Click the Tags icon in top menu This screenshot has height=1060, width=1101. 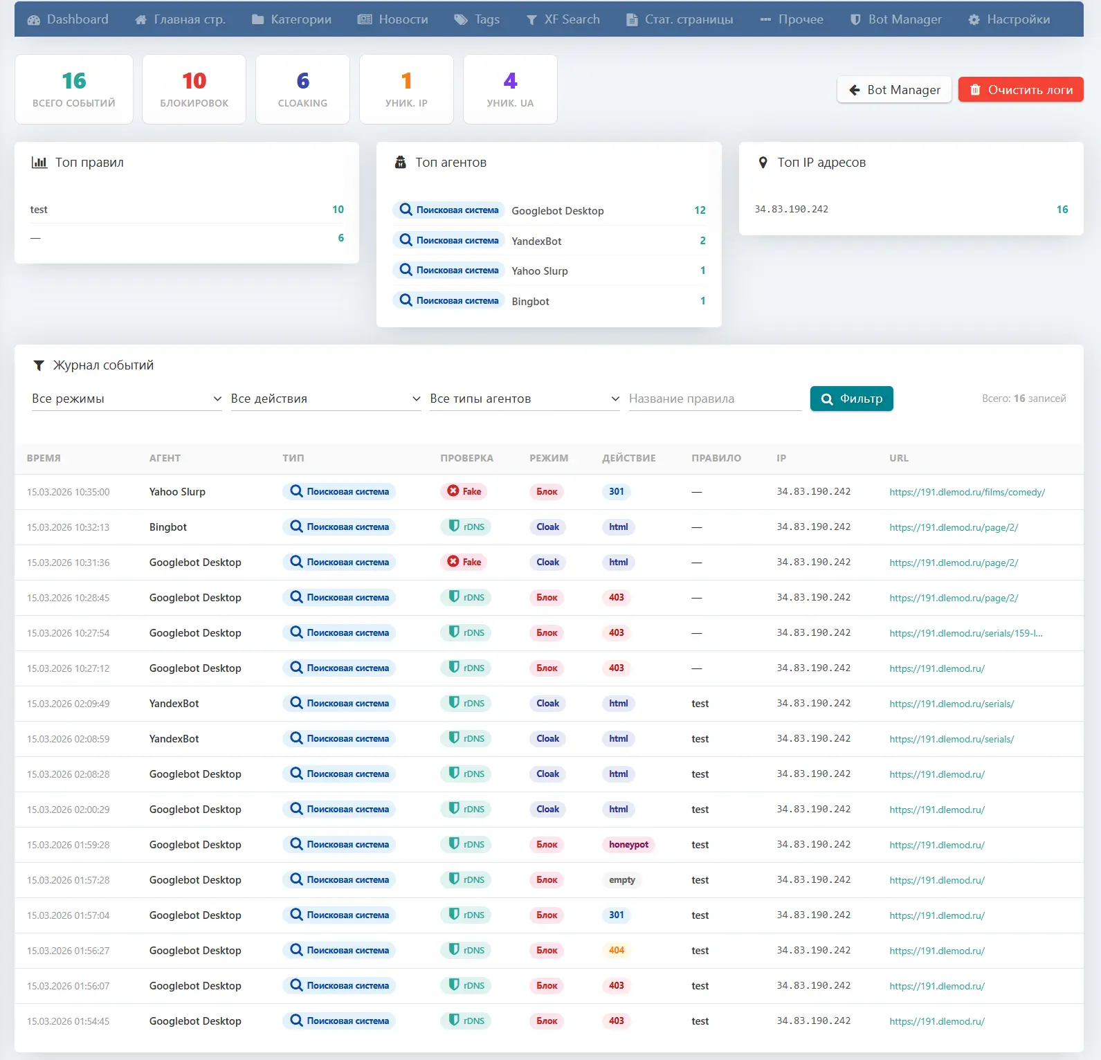(x=460, y=20)
